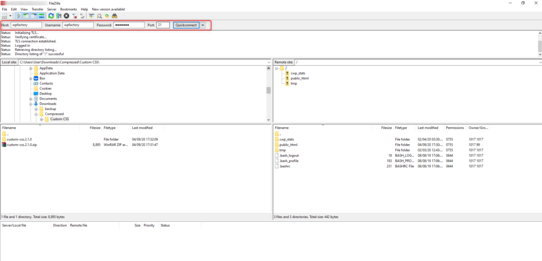Select cwp_stats in remote tree
Screen dimensions: 542x261
pos(297,73)
